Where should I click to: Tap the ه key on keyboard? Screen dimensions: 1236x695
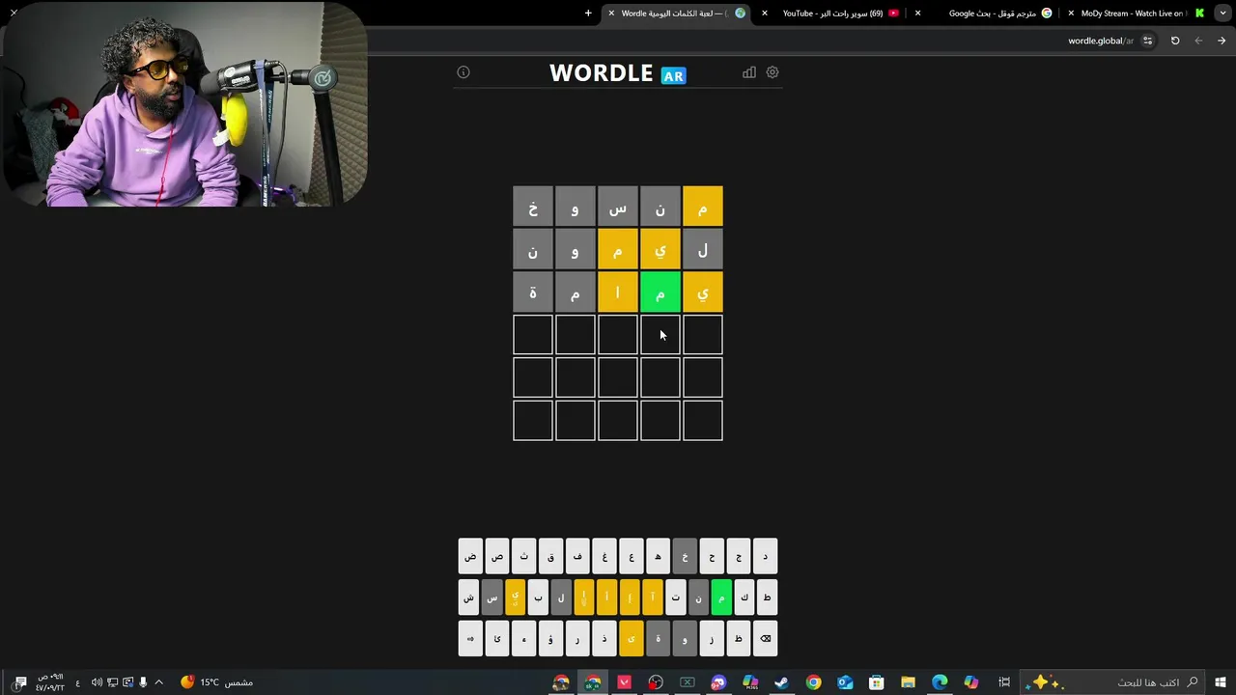tap(659, 556)
